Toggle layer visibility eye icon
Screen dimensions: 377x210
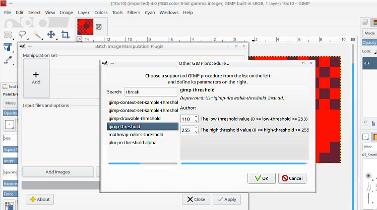[367, 63]
